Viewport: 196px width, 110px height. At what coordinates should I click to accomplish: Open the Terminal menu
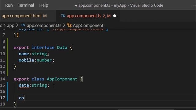pyautogui.click(x=26, y=5)
